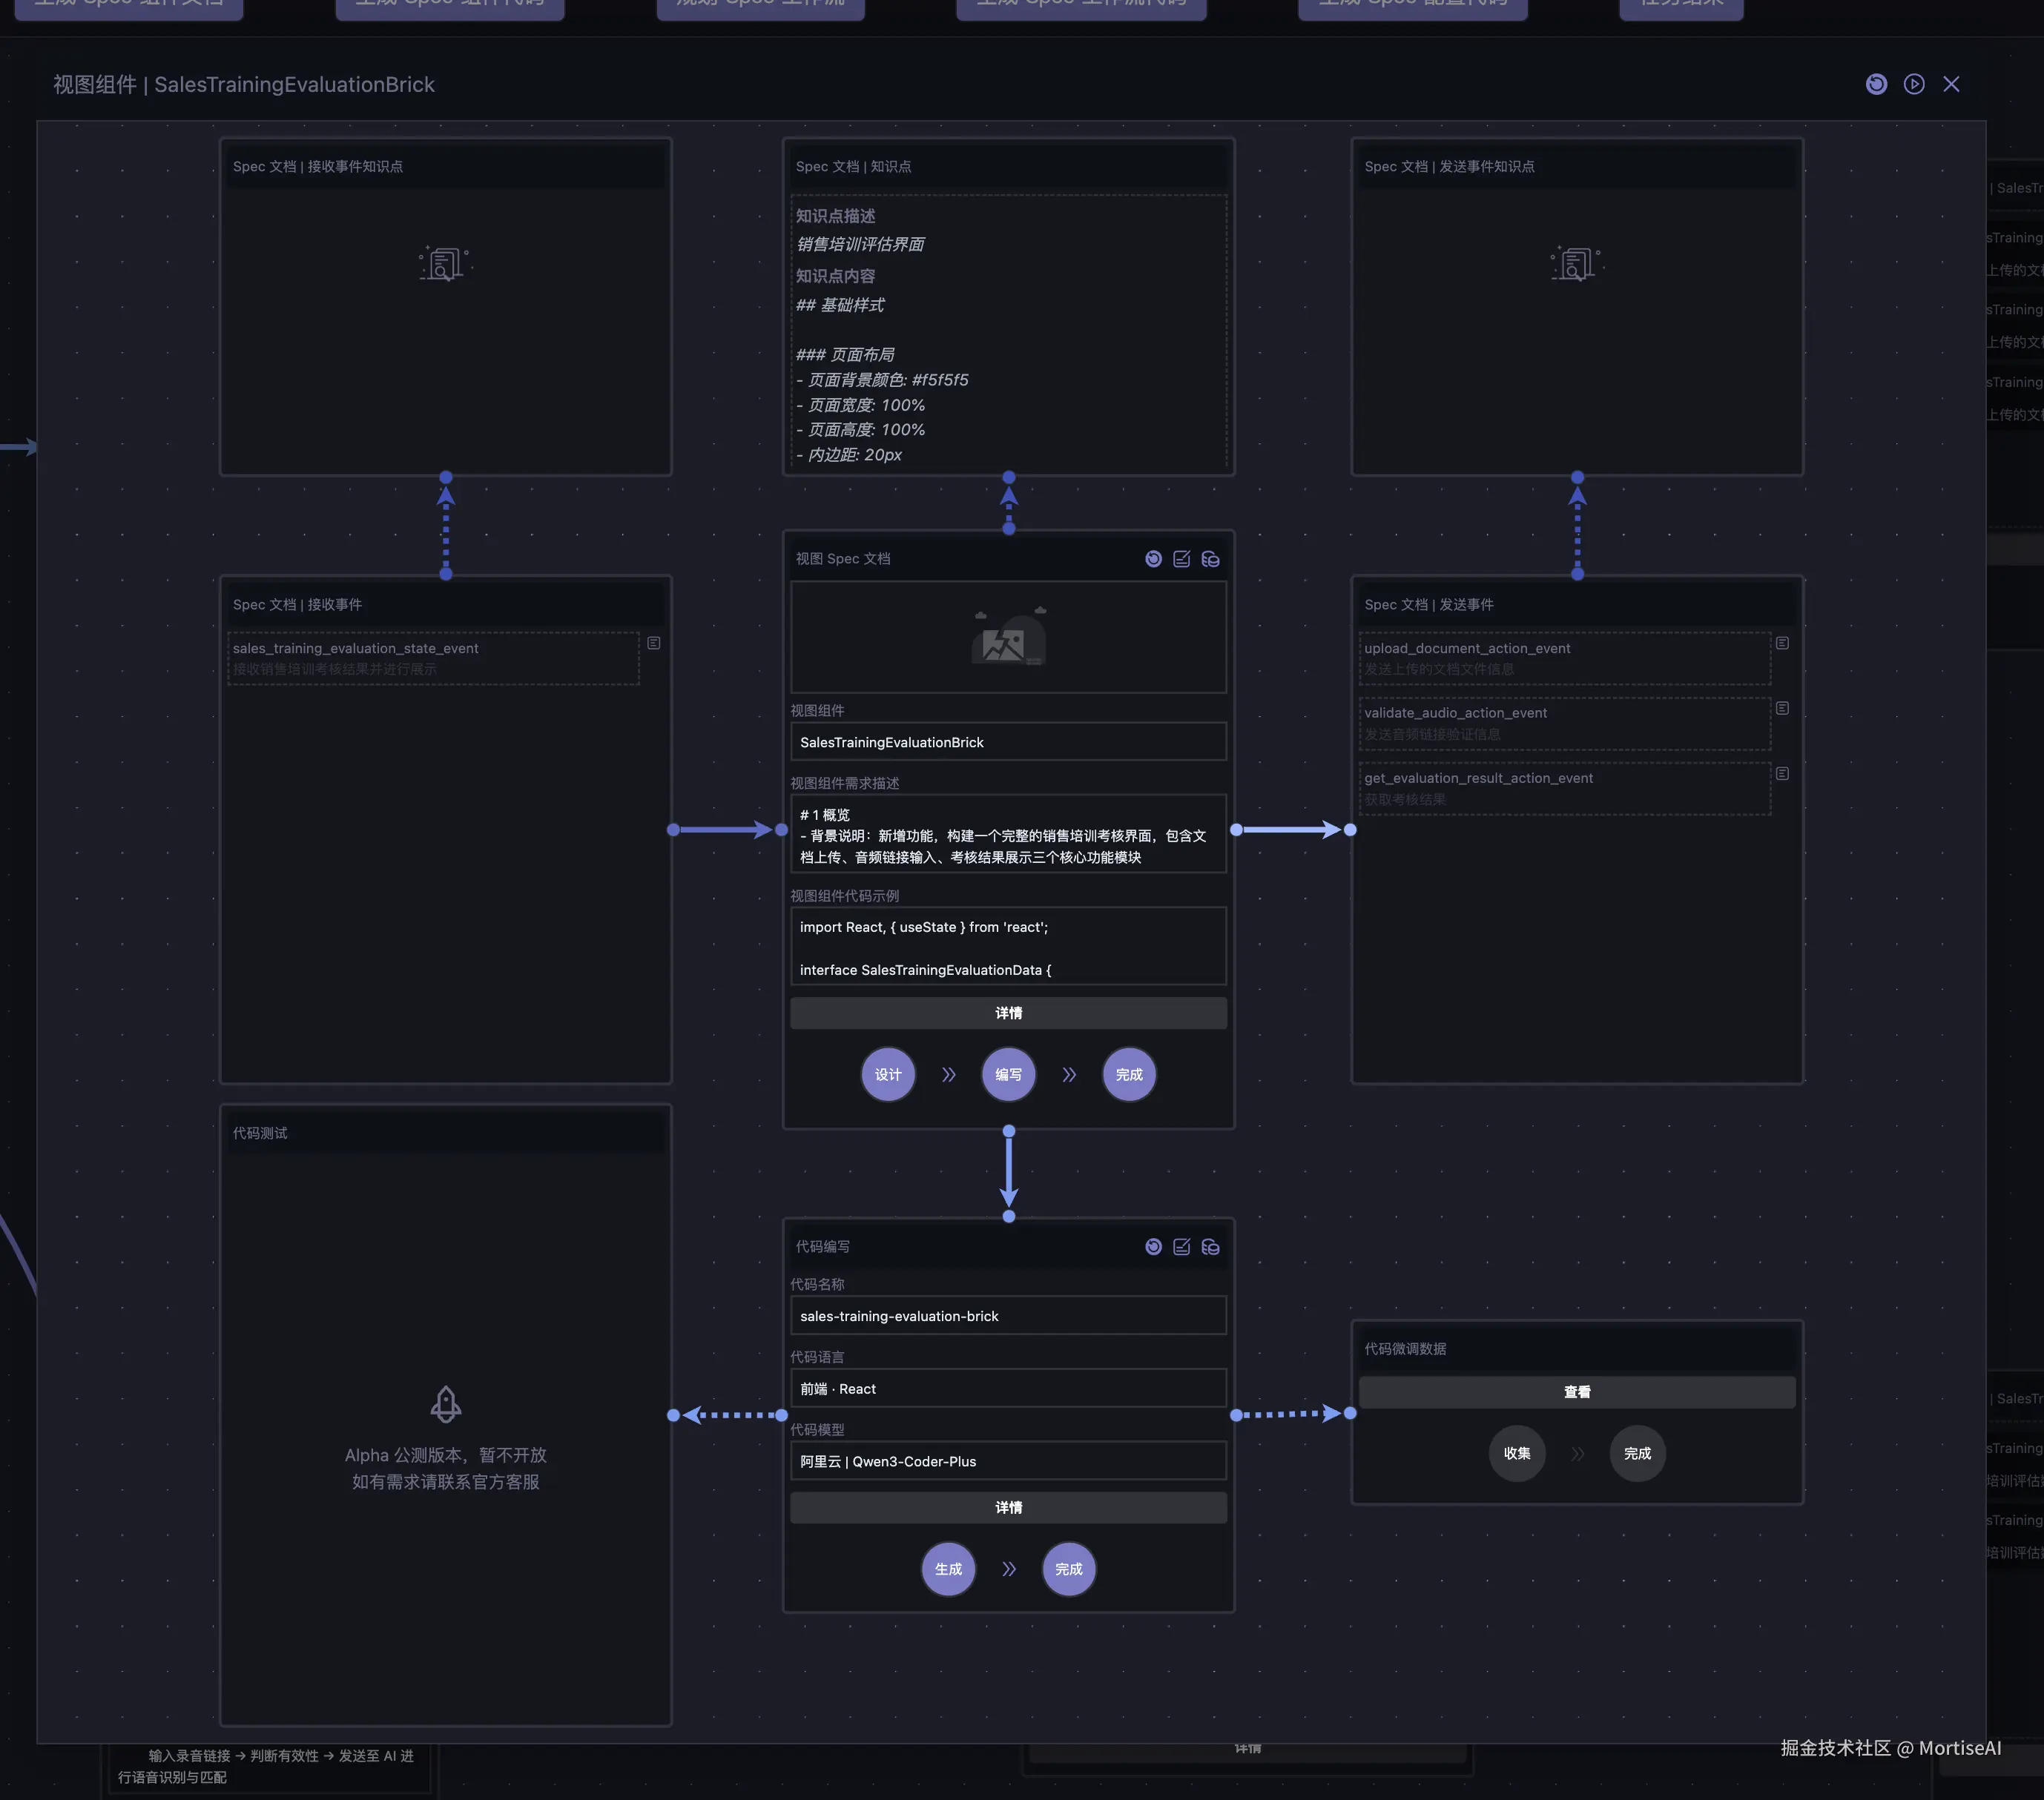The height and width of the screenshot is (1800, 2044).
Task: Click database icon in 代码编写 panel header
Action: click(1210, 1246)
